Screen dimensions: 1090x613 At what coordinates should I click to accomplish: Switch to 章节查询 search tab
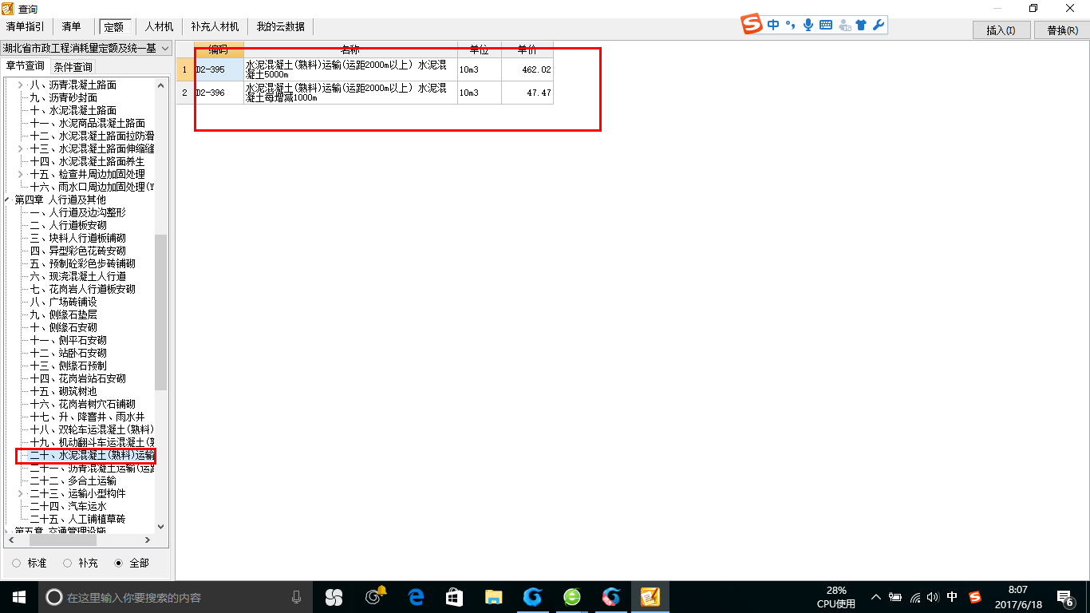(x=26, y=66)
